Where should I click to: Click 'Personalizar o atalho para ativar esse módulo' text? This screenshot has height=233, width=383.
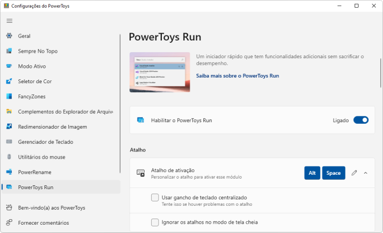[196, 177]
